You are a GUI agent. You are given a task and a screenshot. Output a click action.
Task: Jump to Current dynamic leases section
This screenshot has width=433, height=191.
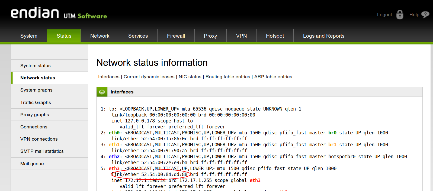149,77
